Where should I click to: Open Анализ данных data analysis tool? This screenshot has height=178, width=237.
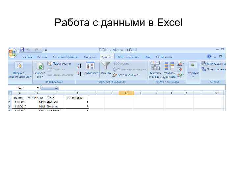[213, 64]
